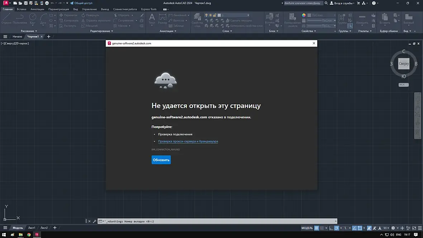Open Layer Properties (Свойства слоя)
The image size is (423, 238).
click(197, 19)
